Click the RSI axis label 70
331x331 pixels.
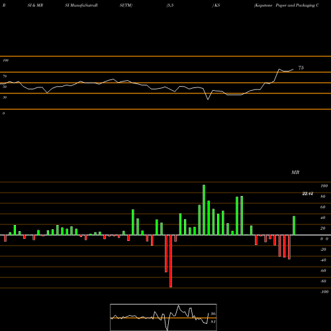pos(5,76)
